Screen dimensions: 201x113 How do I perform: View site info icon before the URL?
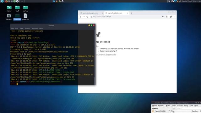pyautogui.click(x=91, y=17)
